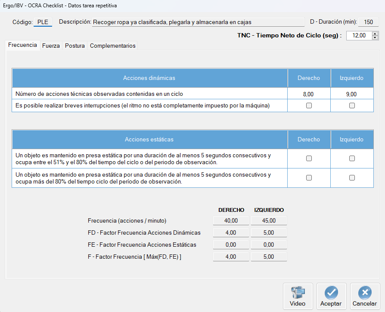Click the Duración minutes field

[368, 21]
